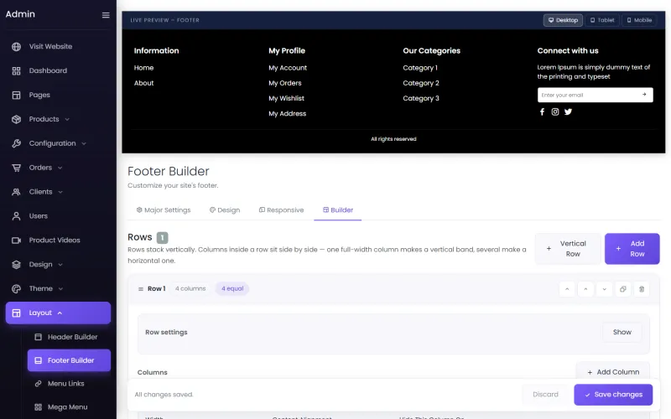Click the Facebook icon in footer preview

(542, 111)
